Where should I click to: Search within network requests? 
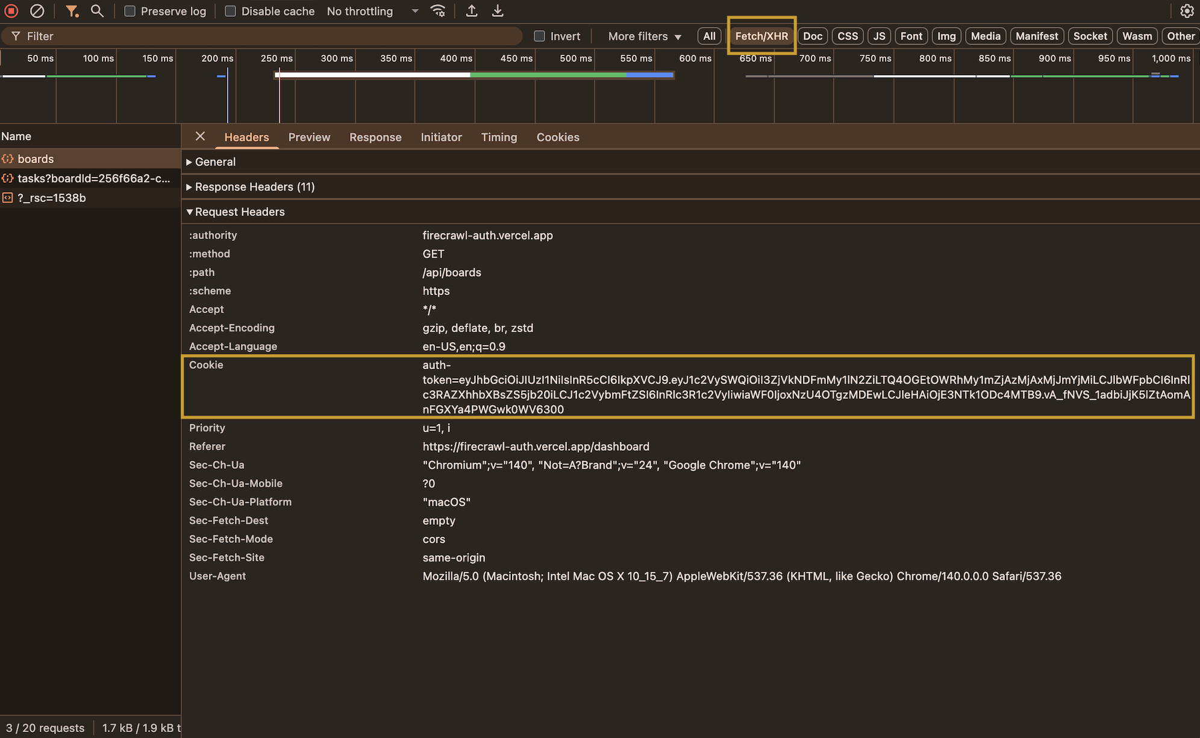click(x=98, y=11)
